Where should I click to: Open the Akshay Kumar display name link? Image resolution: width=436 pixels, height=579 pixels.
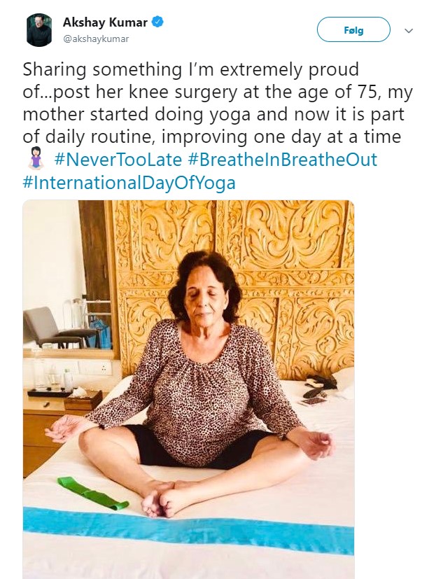coord(105,22)
